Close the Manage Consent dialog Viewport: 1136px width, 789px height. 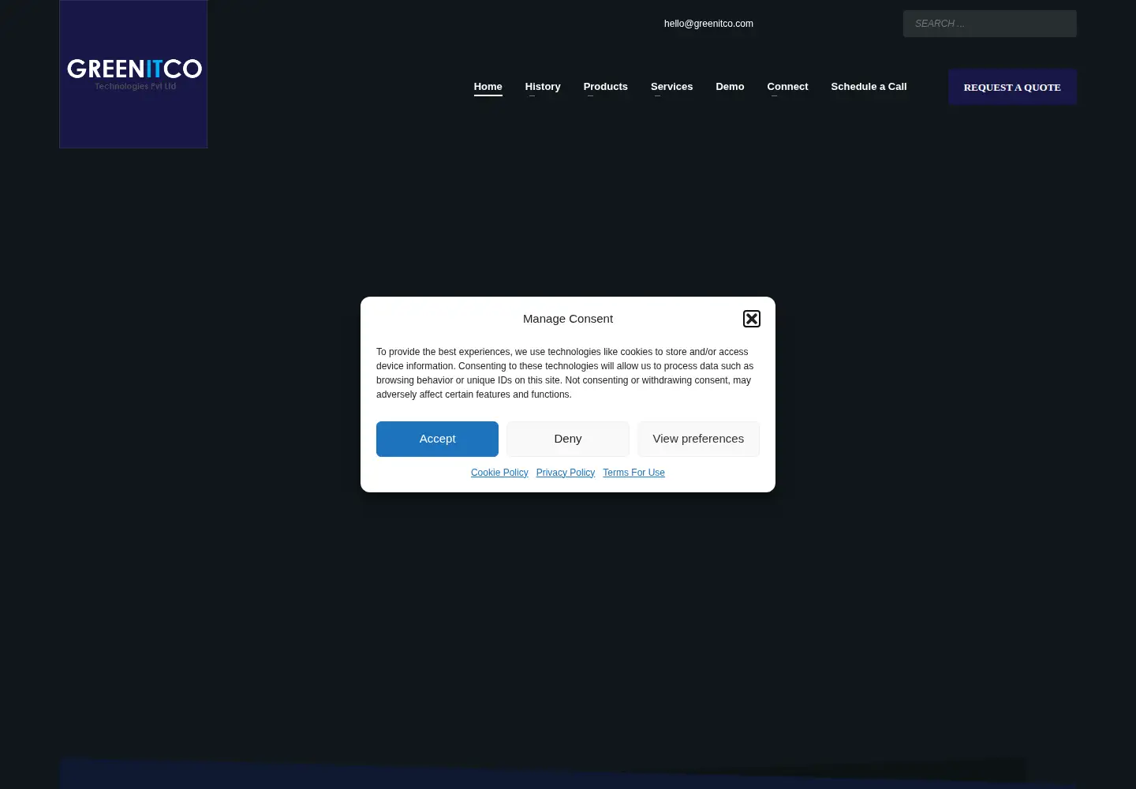(x=752, y=319)
